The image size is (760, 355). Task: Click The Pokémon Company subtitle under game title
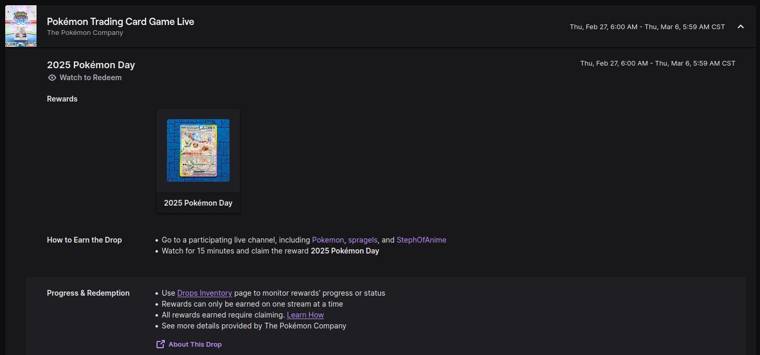click(x=85, y=33)
